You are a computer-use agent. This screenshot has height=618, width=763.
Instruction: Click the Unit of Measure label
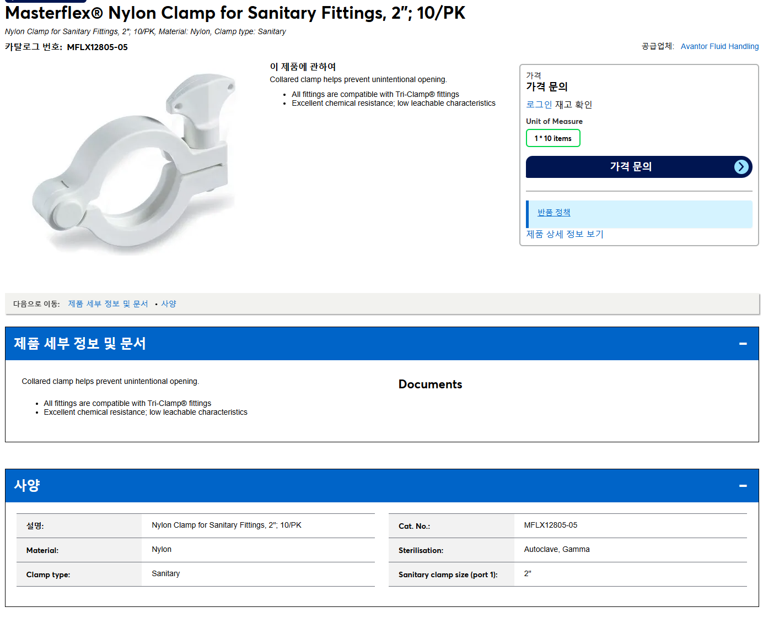[554, 121]
